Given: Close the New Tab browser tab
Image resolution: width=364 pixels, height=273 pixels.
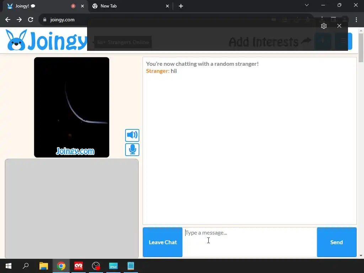Looking at the screenshot, I should [167, 6].
